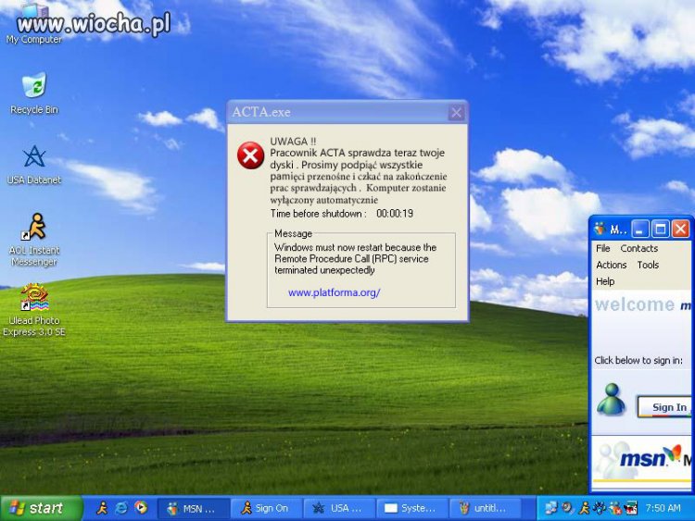Click the 'Windows must now restart' message text
The width and height of the screenshot is (695, 521).
[x=356, y=258]
